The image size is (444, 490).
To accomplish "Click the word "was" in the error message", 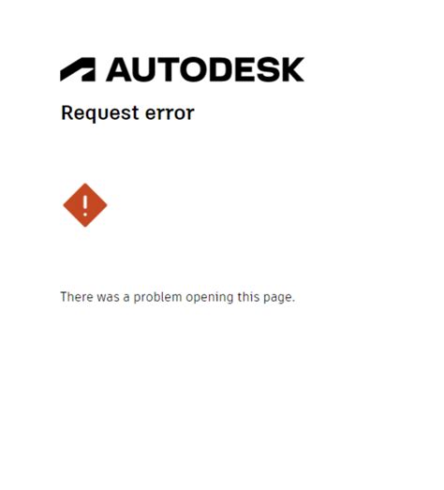I will 108,298.
